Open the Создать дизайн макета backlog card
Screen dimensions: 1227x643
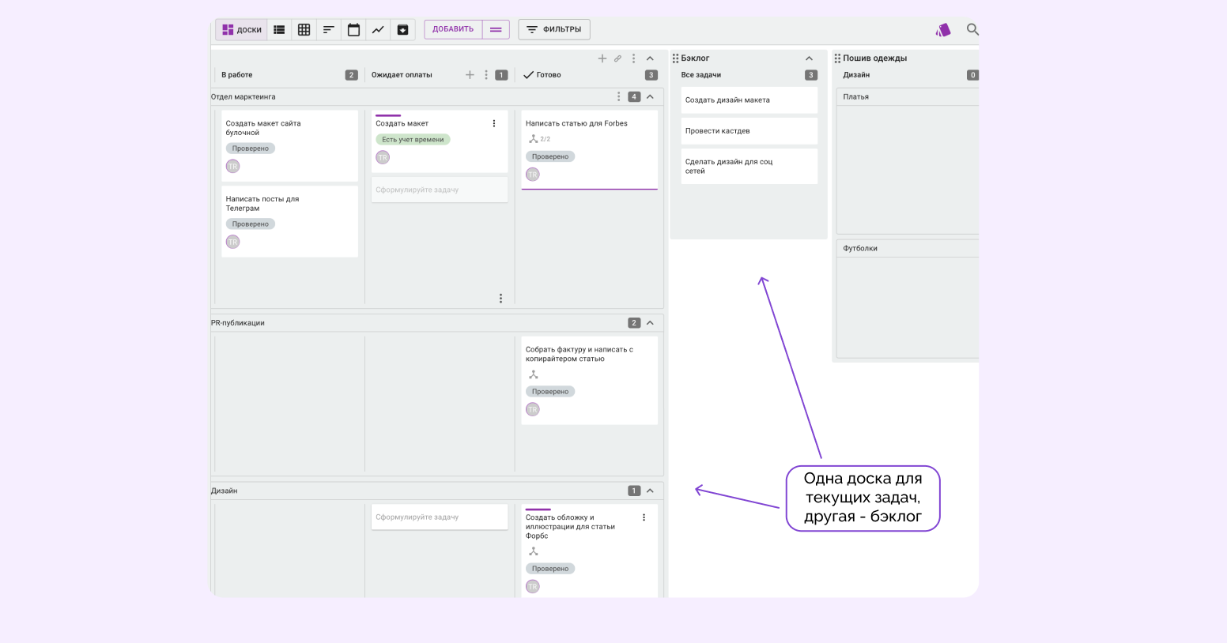(x=749, y=100)
